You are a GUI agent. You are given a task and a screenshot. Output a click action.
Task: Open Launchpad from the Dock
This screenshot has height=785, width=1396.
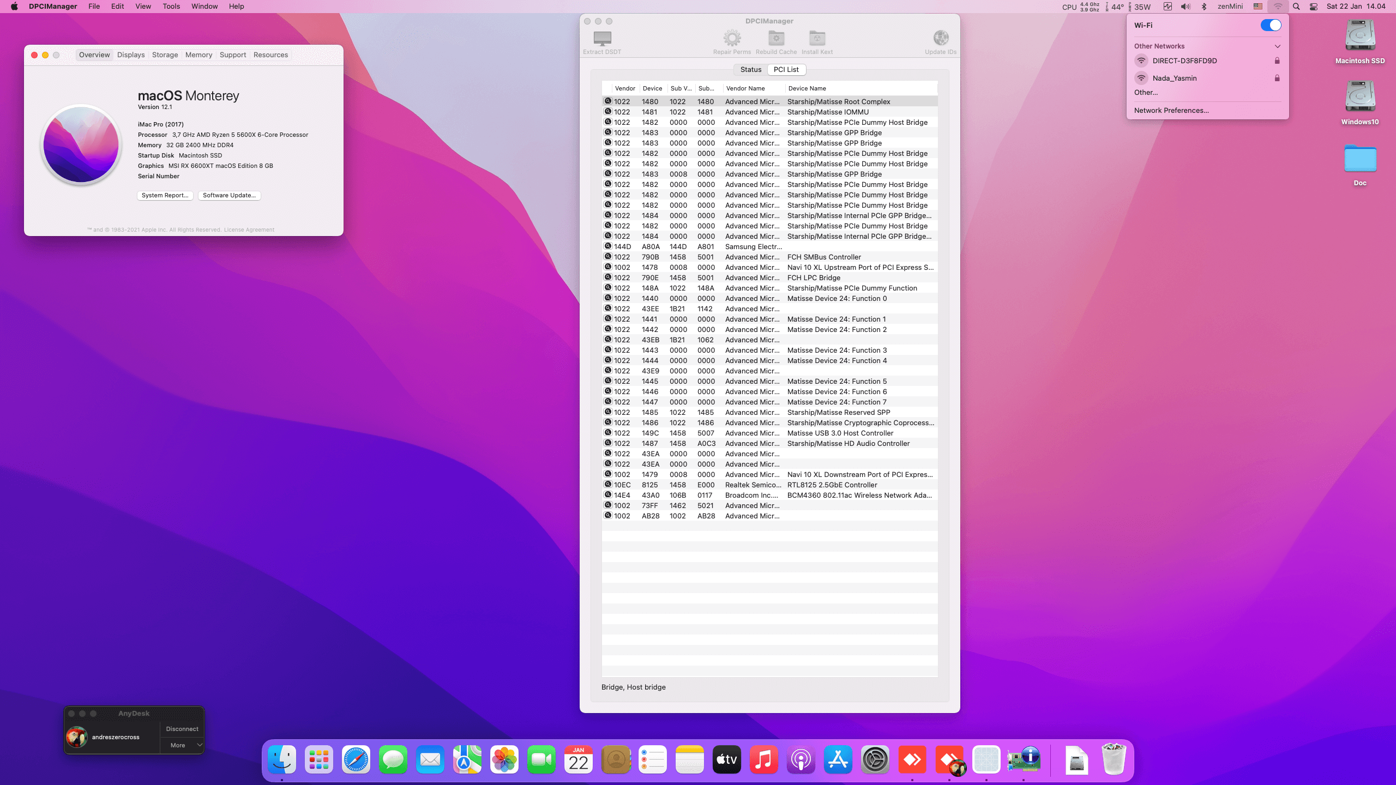(x=319, y=759)
